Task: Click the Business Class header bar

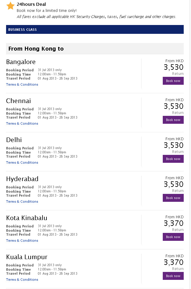Action: (95, 30)
